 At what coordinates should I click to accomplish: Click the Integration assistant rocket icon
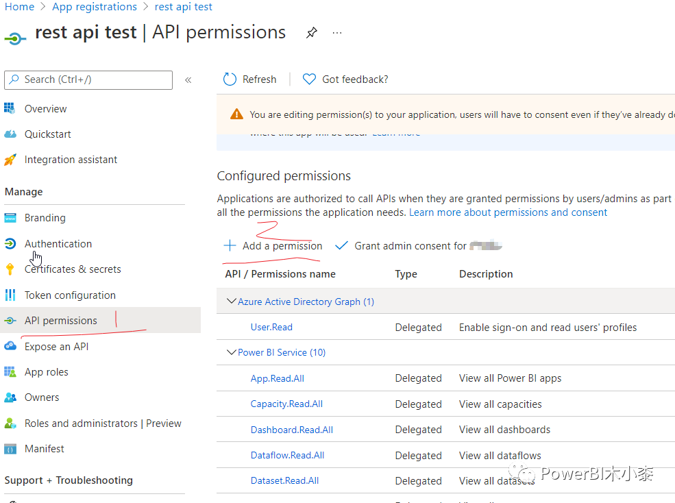10,160
